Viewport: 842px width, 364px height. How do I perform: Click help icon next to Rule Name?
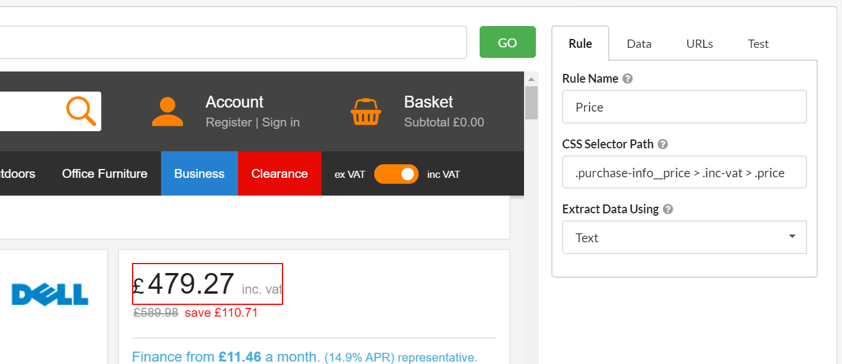628,79
